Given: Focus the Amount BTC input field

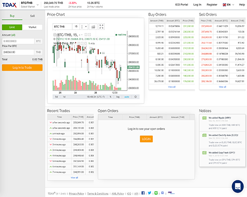Looking at the screenshot, I should click(18, 41).
